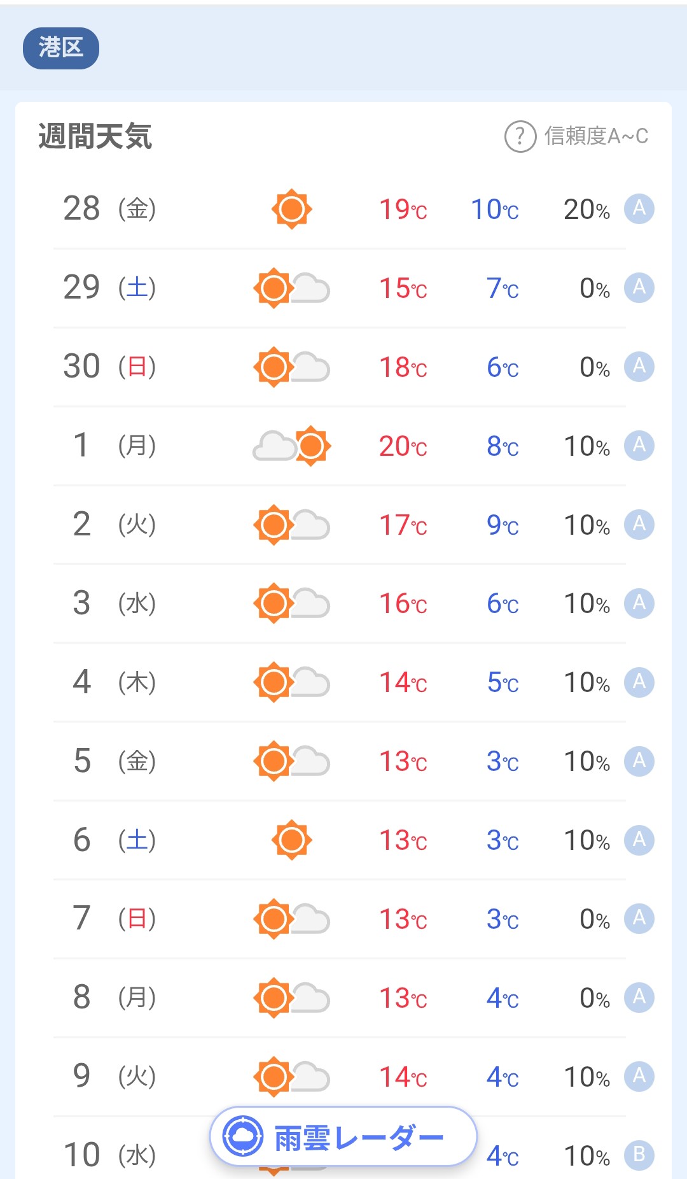Screen dimensions: 687x1179
Task: Tap the reliability A badge for the 28th
Action: coord(639,208)
